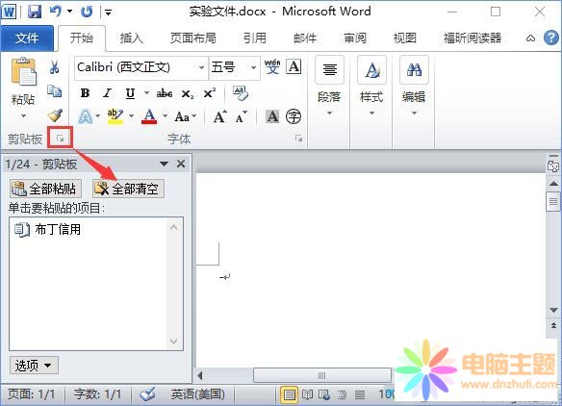Click the 全部清空 clear all button
The height and width of the screenshot is (406, 562).
(x=128, y=189)
